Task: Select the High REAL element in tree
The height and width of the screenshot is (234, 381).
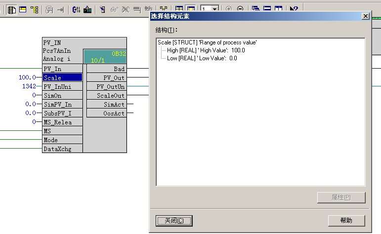Action: click(x=206, y=50)
